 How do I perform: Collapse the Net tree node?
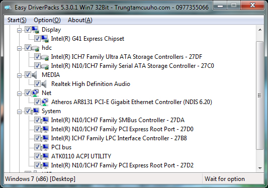[x=19, y=93]
